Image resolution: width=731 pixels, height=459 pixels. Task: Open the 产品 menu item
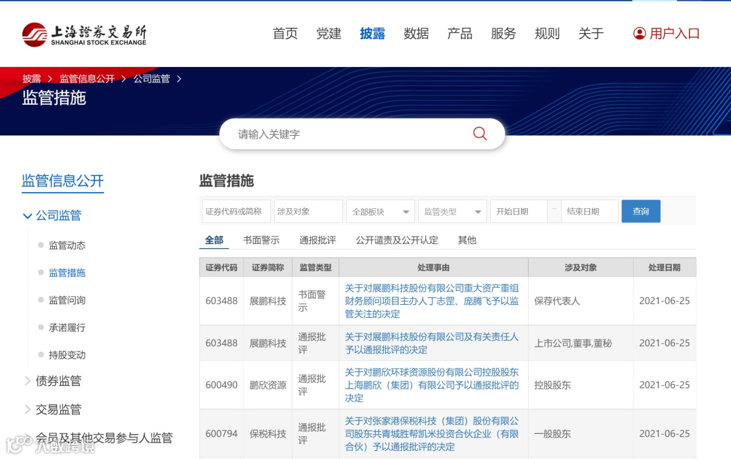(460, 34)
